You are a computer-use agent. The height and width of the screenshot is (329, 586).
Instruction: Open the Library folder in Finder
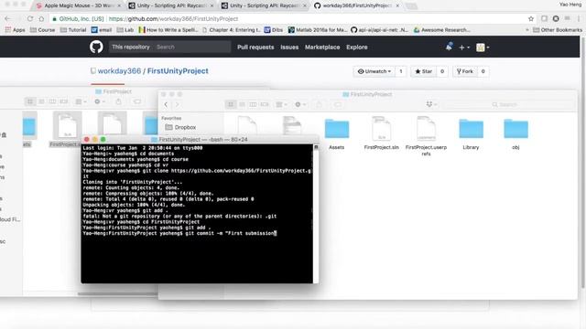(471, 134)
